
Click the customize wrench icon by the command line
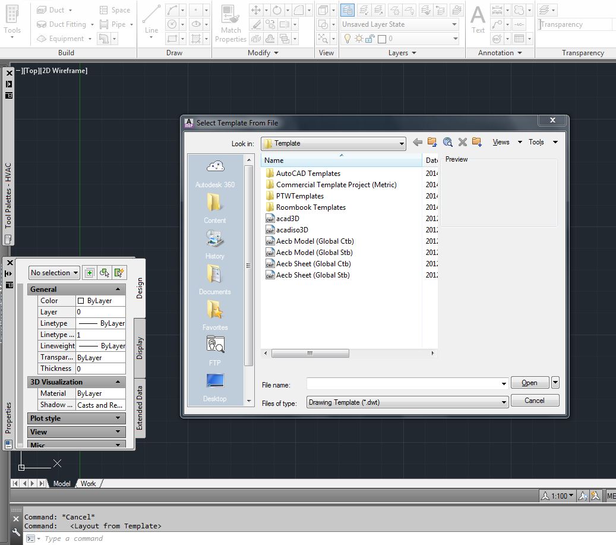pos(16,533)
